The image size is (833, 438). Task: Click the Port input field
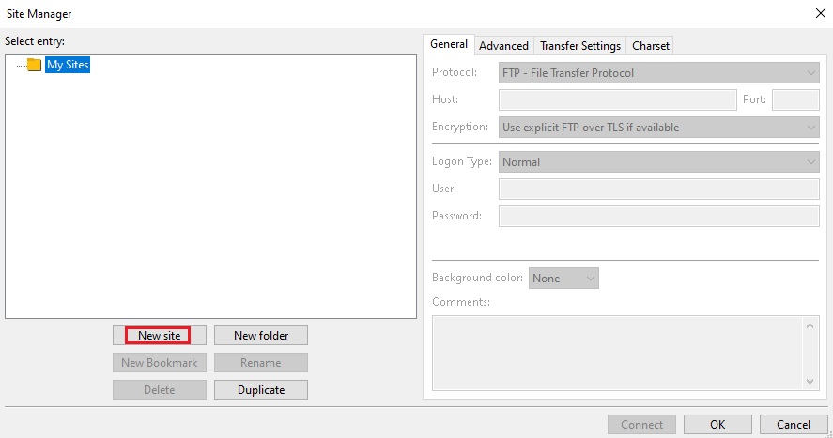tap(795, 100)
